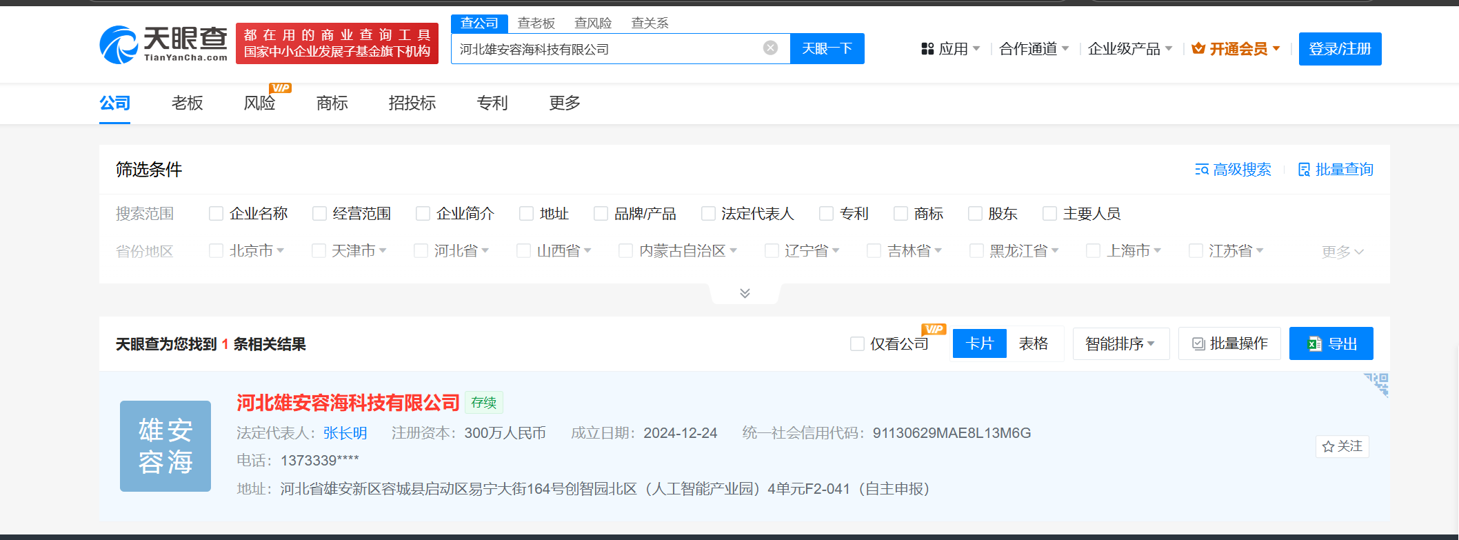Check the 股东 search scope
This screenshot has width=1459, height=540.
975,214
